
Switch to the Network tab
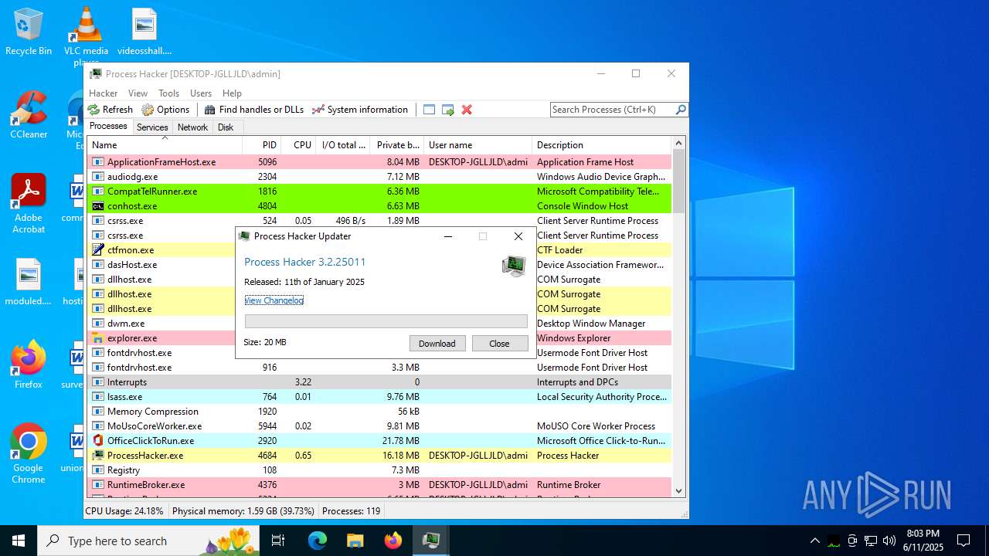pos(192,127)
